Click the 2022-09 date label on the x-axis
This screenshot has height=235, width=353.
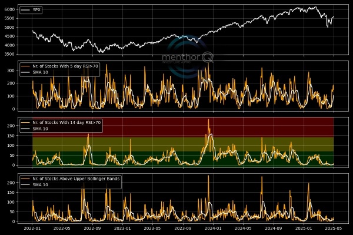point(92,229)
